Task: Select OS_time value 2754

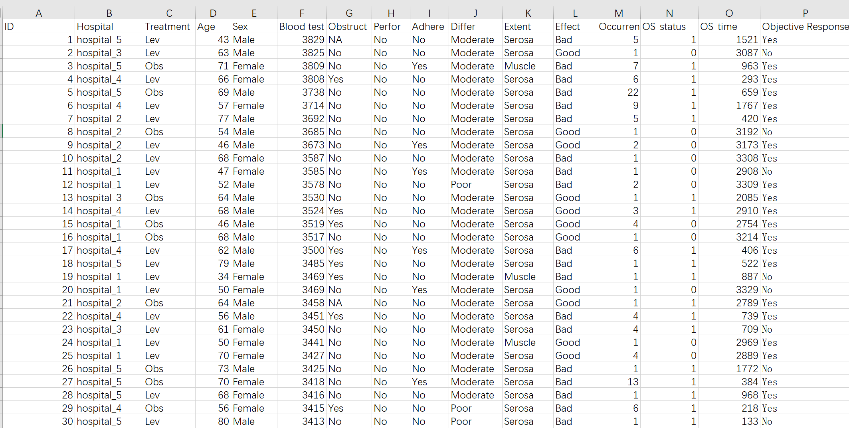Action: point(729,224)
